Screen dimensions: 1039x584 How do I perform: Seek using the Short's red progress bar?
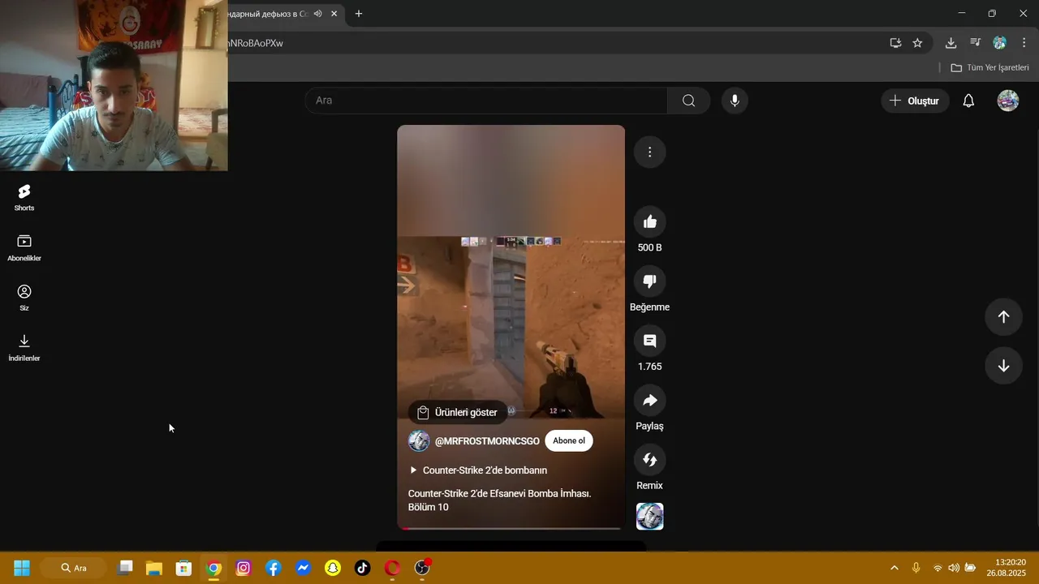511,529
